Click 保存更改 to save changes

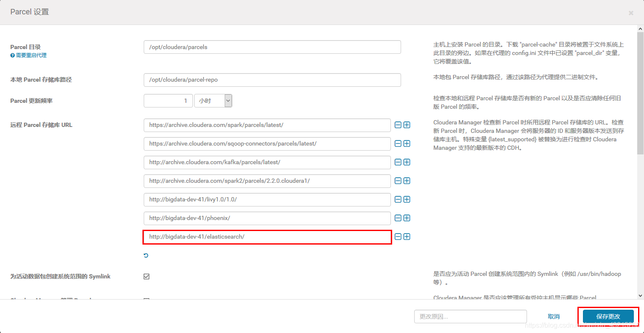coord(608,316)
